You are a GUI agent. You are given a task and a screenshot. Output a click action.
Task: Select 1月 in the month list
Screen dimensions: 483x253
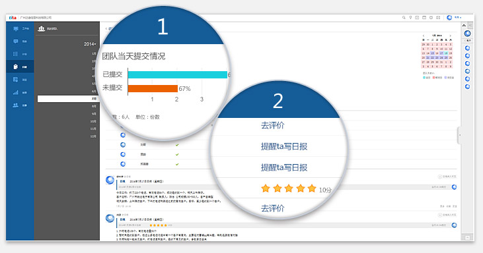coord(94,54)
